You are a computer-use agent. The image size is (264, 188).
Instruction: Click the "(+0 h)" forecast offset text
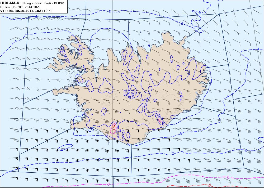[47, 11]
